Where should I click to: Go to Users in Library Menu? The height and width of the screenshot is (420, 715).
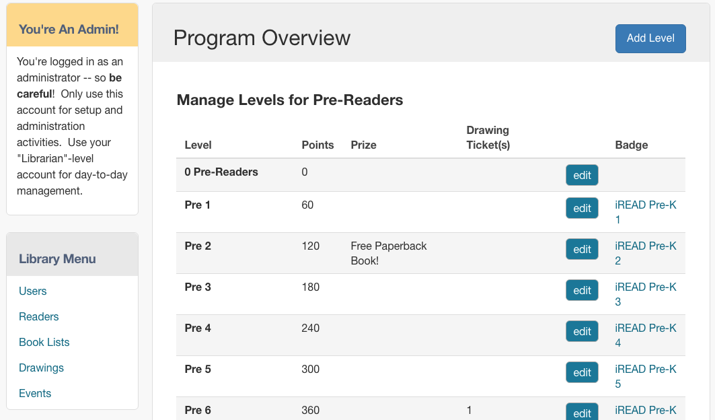(x=32, y=291)
